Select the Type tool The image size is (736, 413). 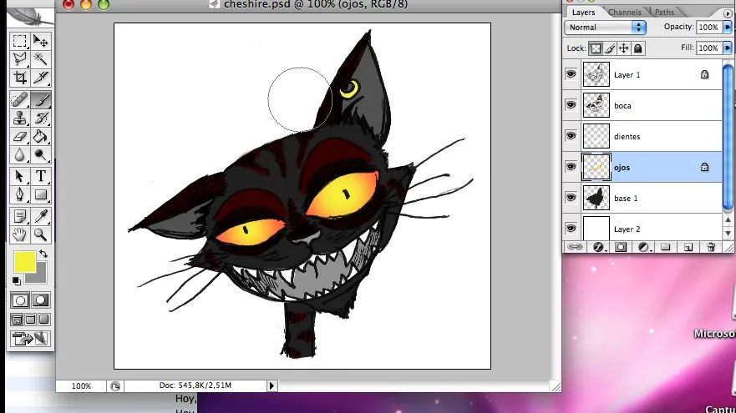tap(41, 176)
